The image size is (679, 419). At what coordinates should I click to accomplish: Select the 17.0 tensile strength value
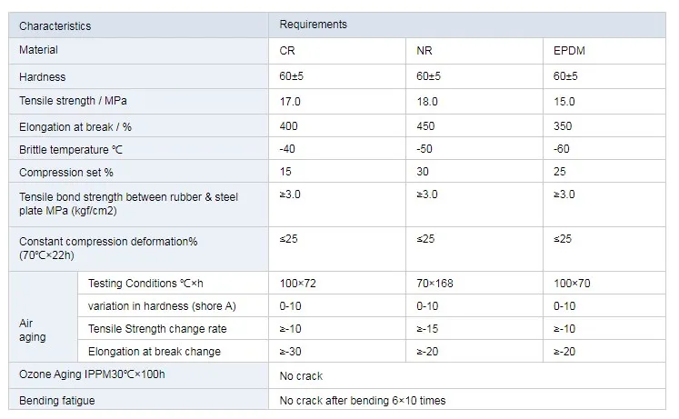(290, 102)
